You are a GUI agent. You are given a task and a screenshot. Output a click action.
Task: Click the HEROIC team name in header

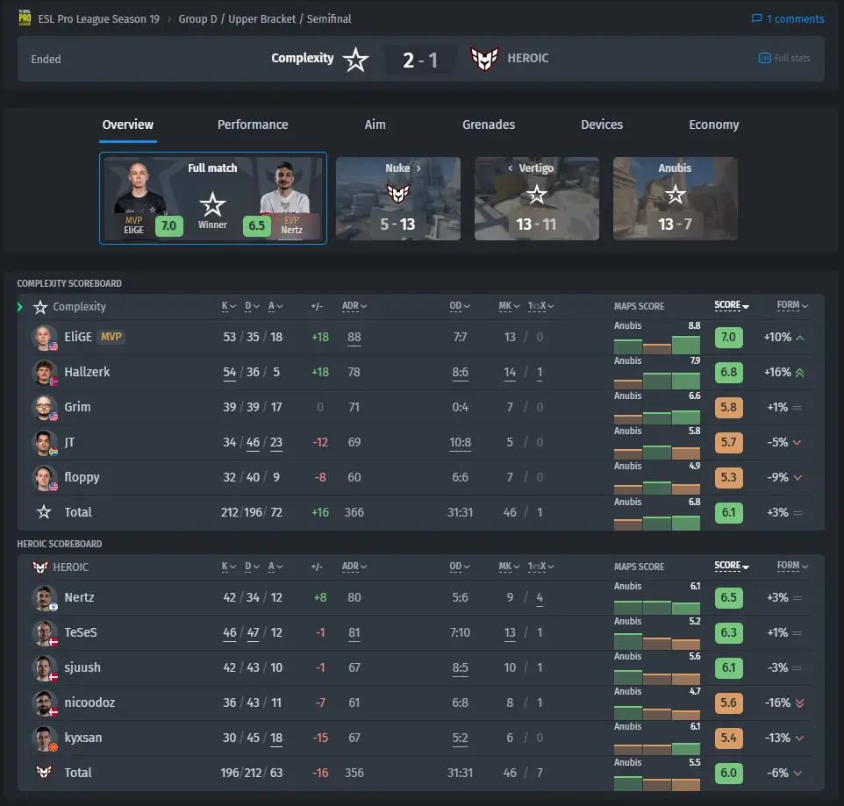(527, 58)
